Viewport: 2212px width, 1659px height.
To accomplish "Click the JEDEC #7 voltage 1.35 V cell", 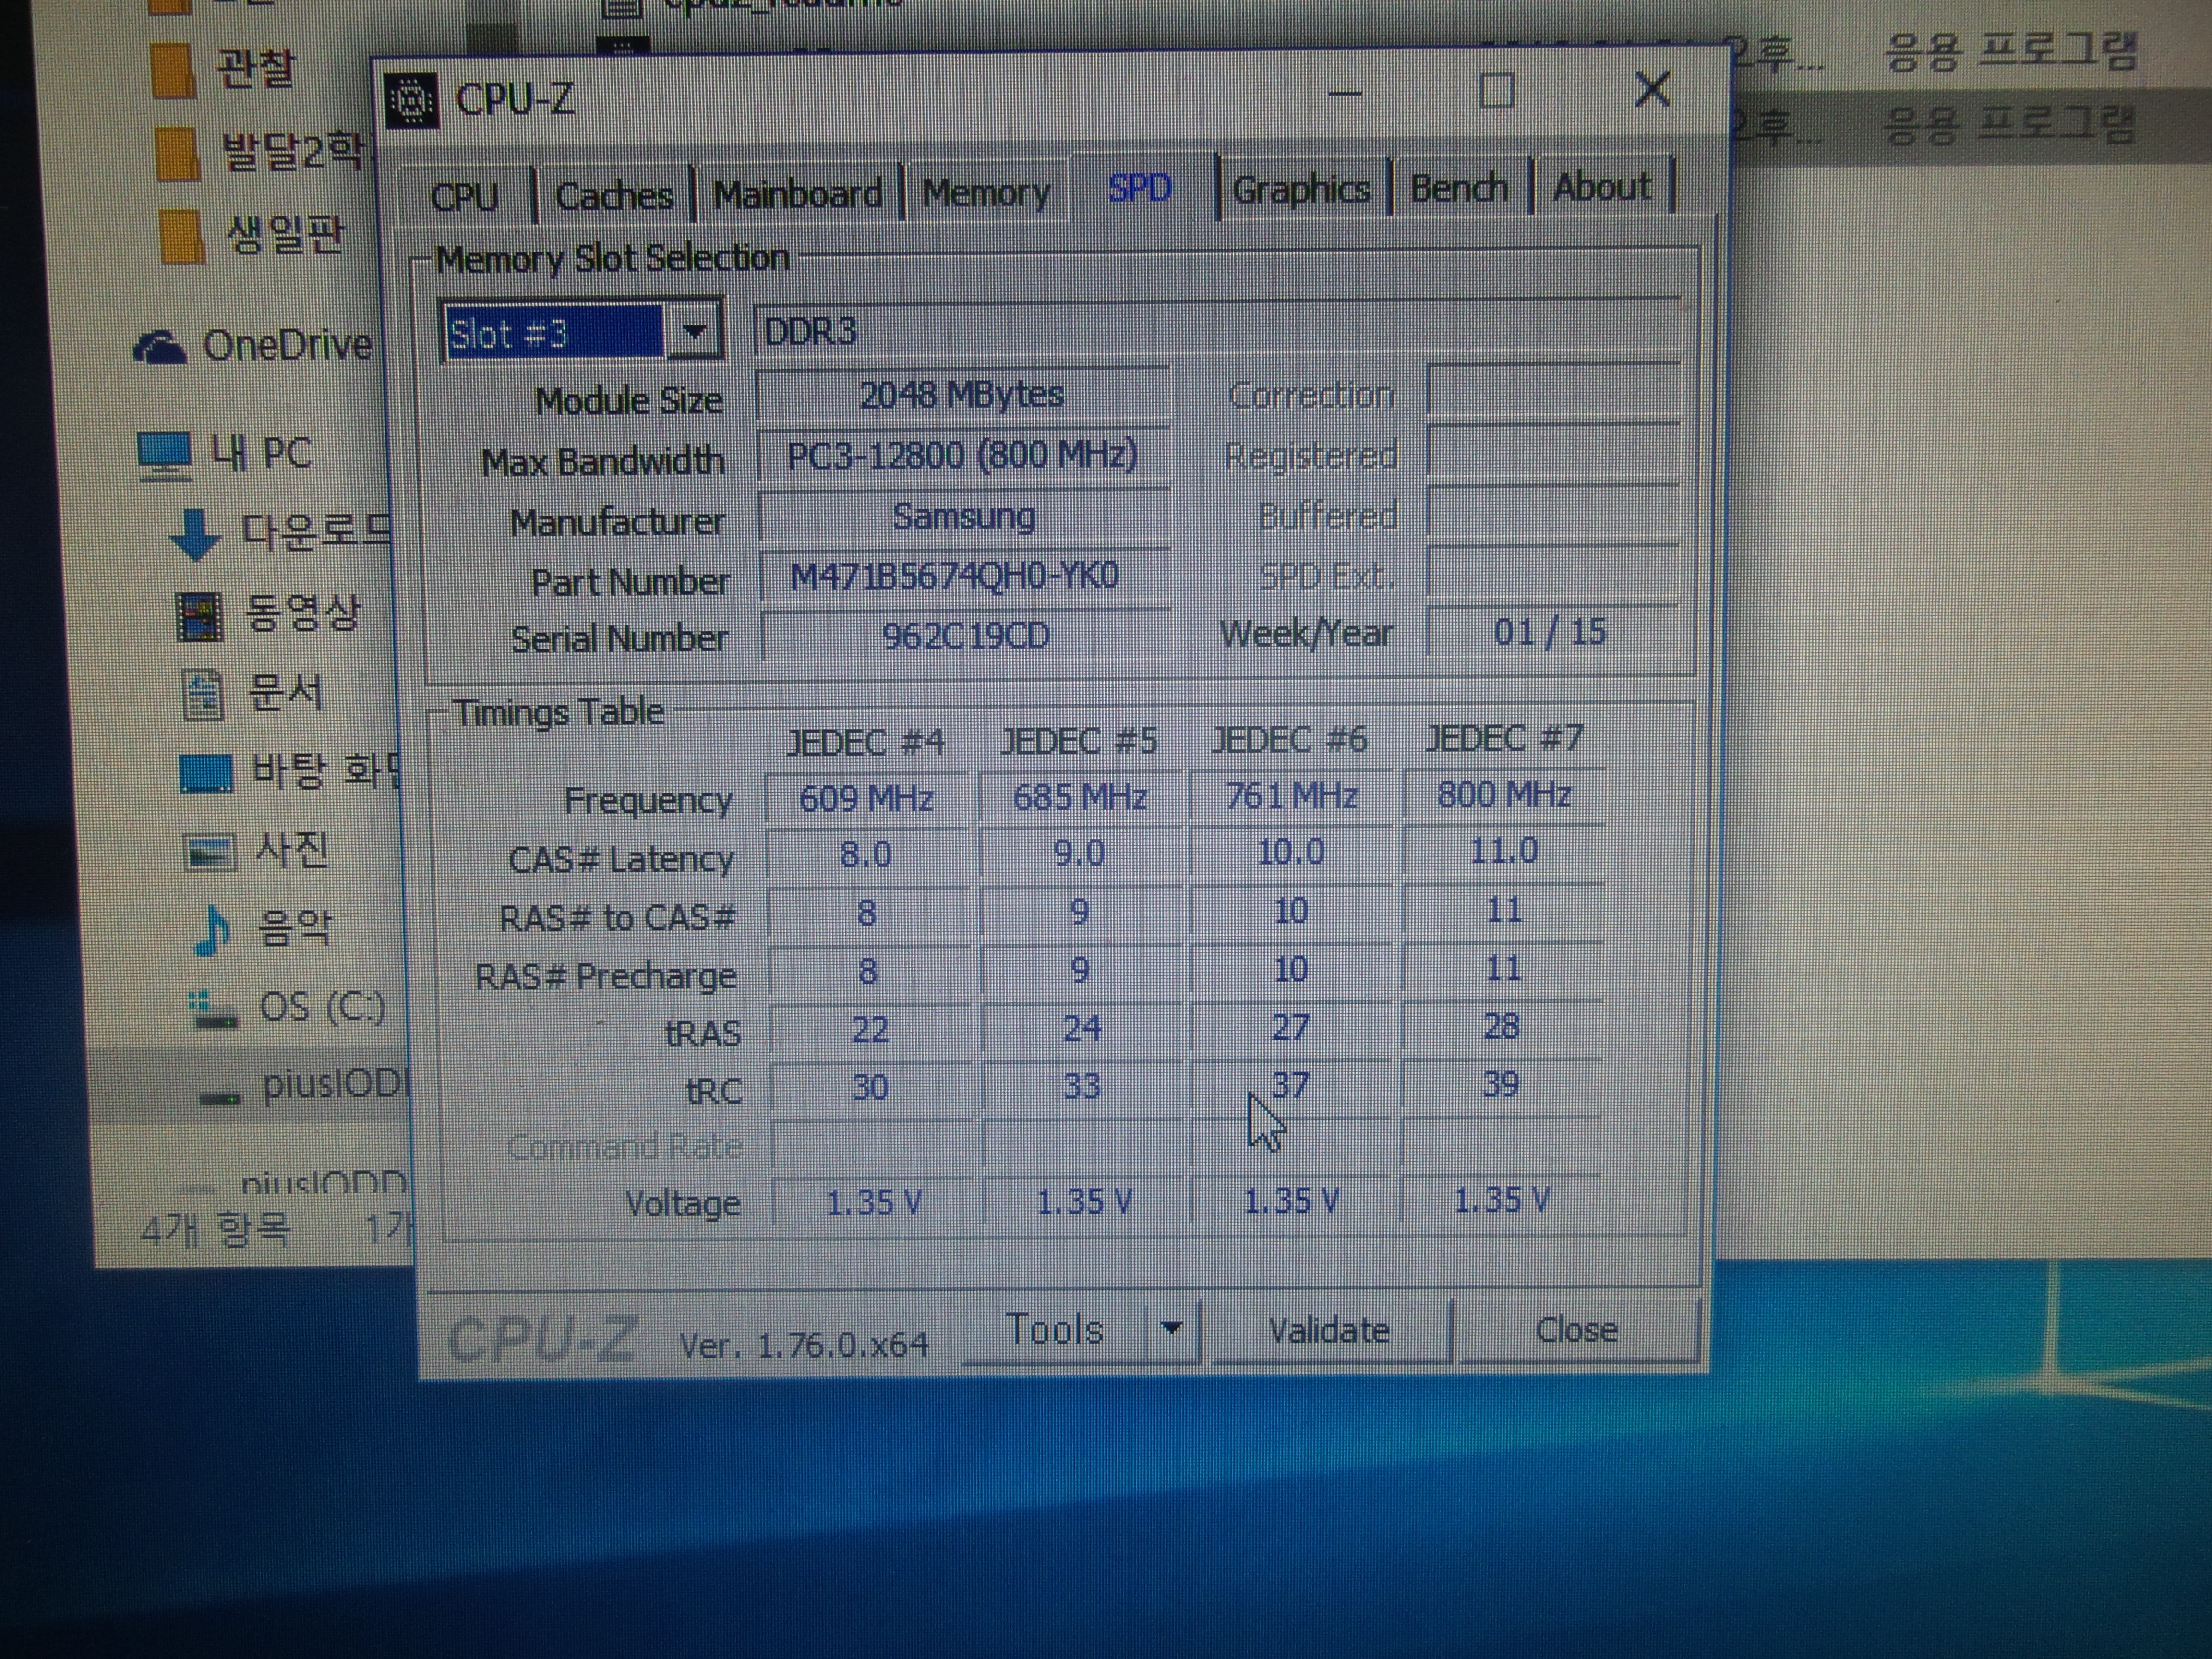I will click(x=1500, y=1199).
